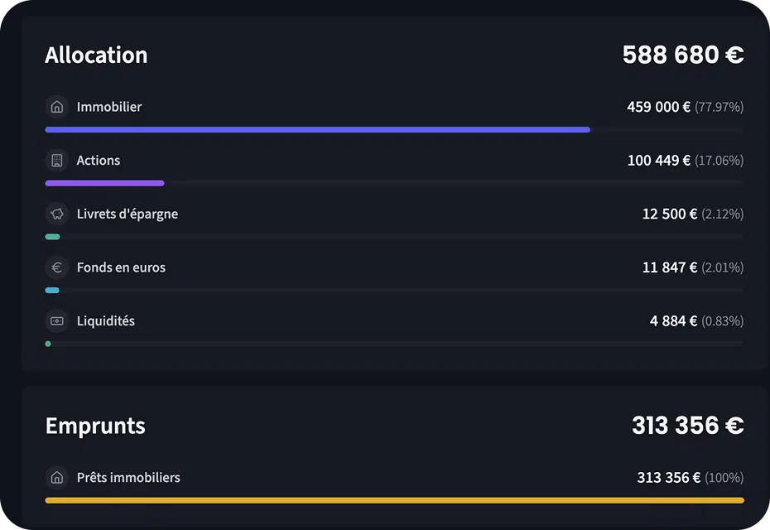Click the house icon beside Immobilier
This screenshot has width=770, height=530.
[56, 107]
